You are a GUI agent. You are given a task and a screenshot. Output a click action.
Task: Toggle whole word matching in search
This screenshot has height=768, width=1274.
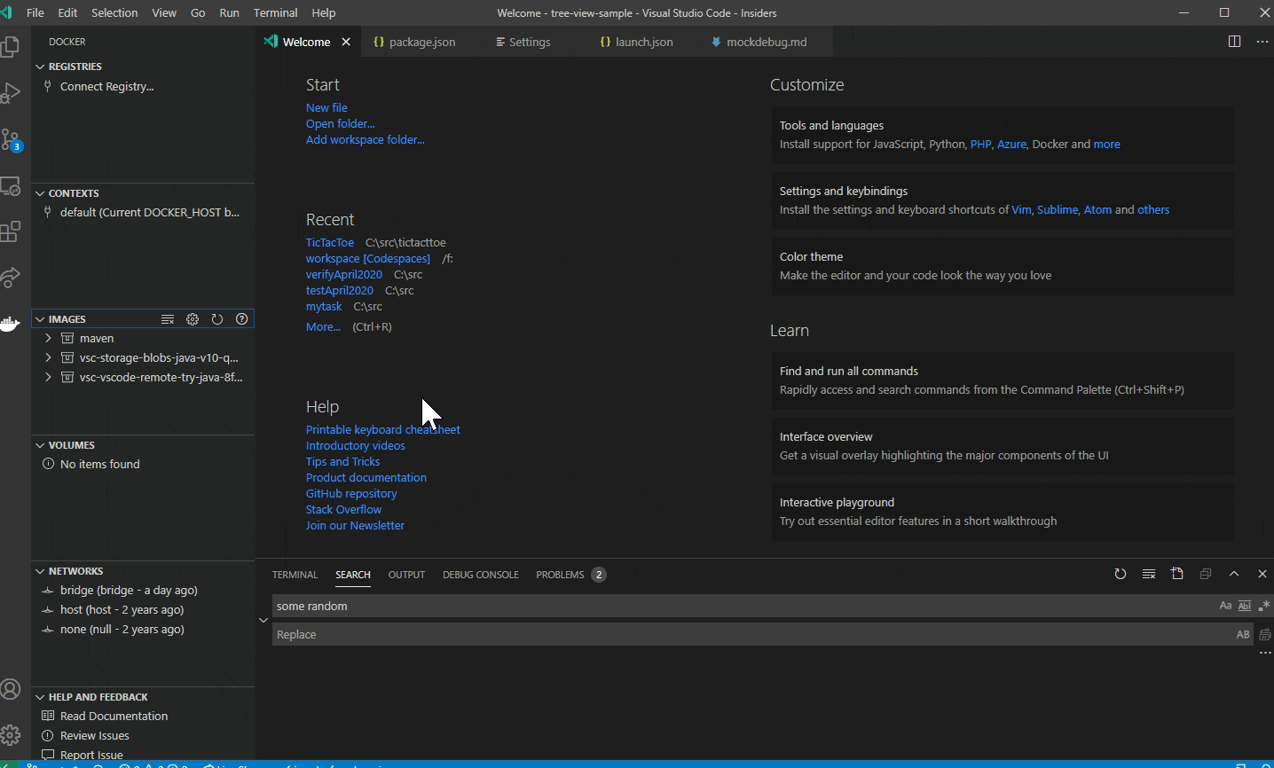click(x=1245, y=606)
